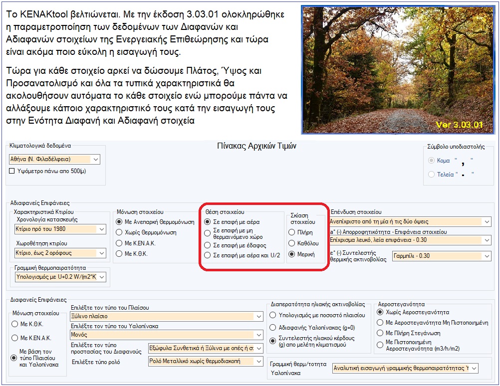Image resolution: width=500 pixels, height=386 pixels.
Task: Select Σε επαφή με μη θερμαινόμενο χώρο
Action: tap(207, 233)
